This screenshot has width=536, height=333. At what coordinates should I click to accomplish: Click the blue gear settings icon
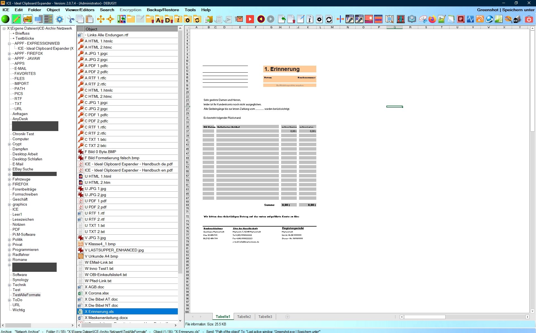tap(59, 19)
